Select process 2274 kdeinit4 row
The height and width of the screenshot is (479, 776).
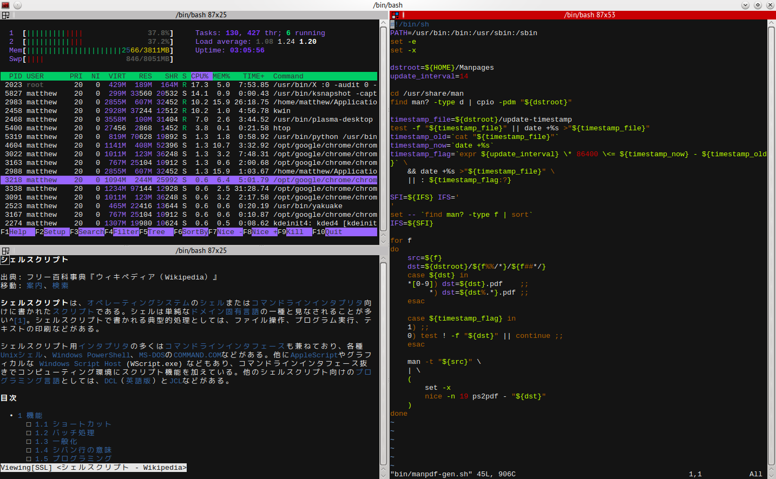point(189,223)
